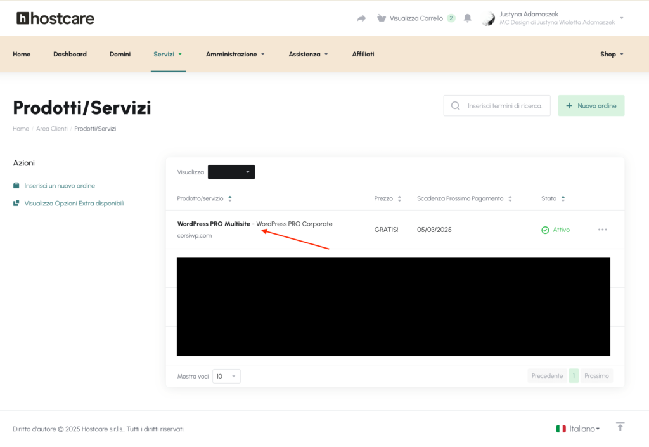
Task: Click the Prodotti/Servizi breadcrumb text
Action: pyautogui.click(x=95, y=129)
